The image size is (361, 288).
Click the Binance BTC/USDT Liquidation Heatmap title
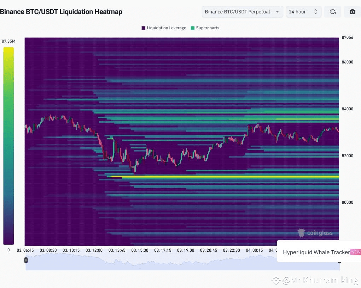62,12
